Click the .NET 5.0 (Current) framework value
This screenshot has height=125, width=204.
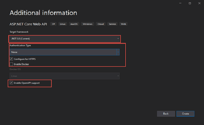click(x=20, y=39)
